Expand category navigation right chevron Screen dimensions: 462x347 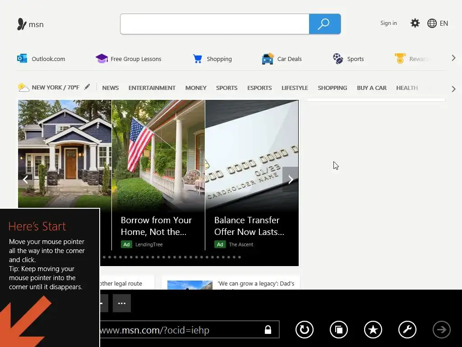point(454,89)
